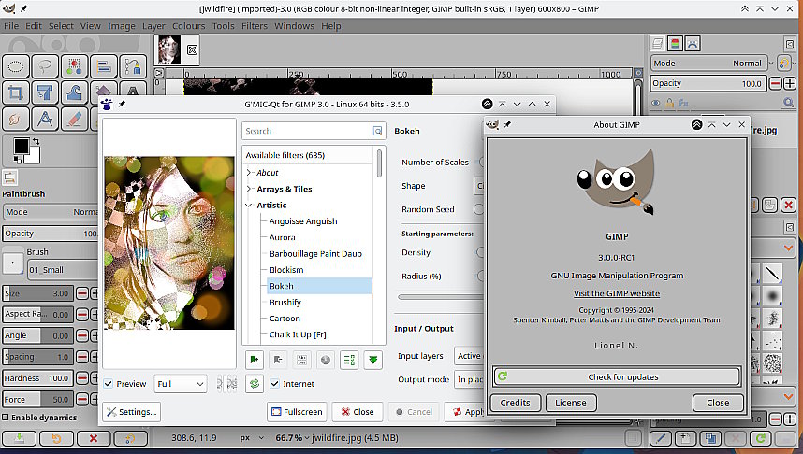Select Brushify filter in list

click(x=285, y=302)
